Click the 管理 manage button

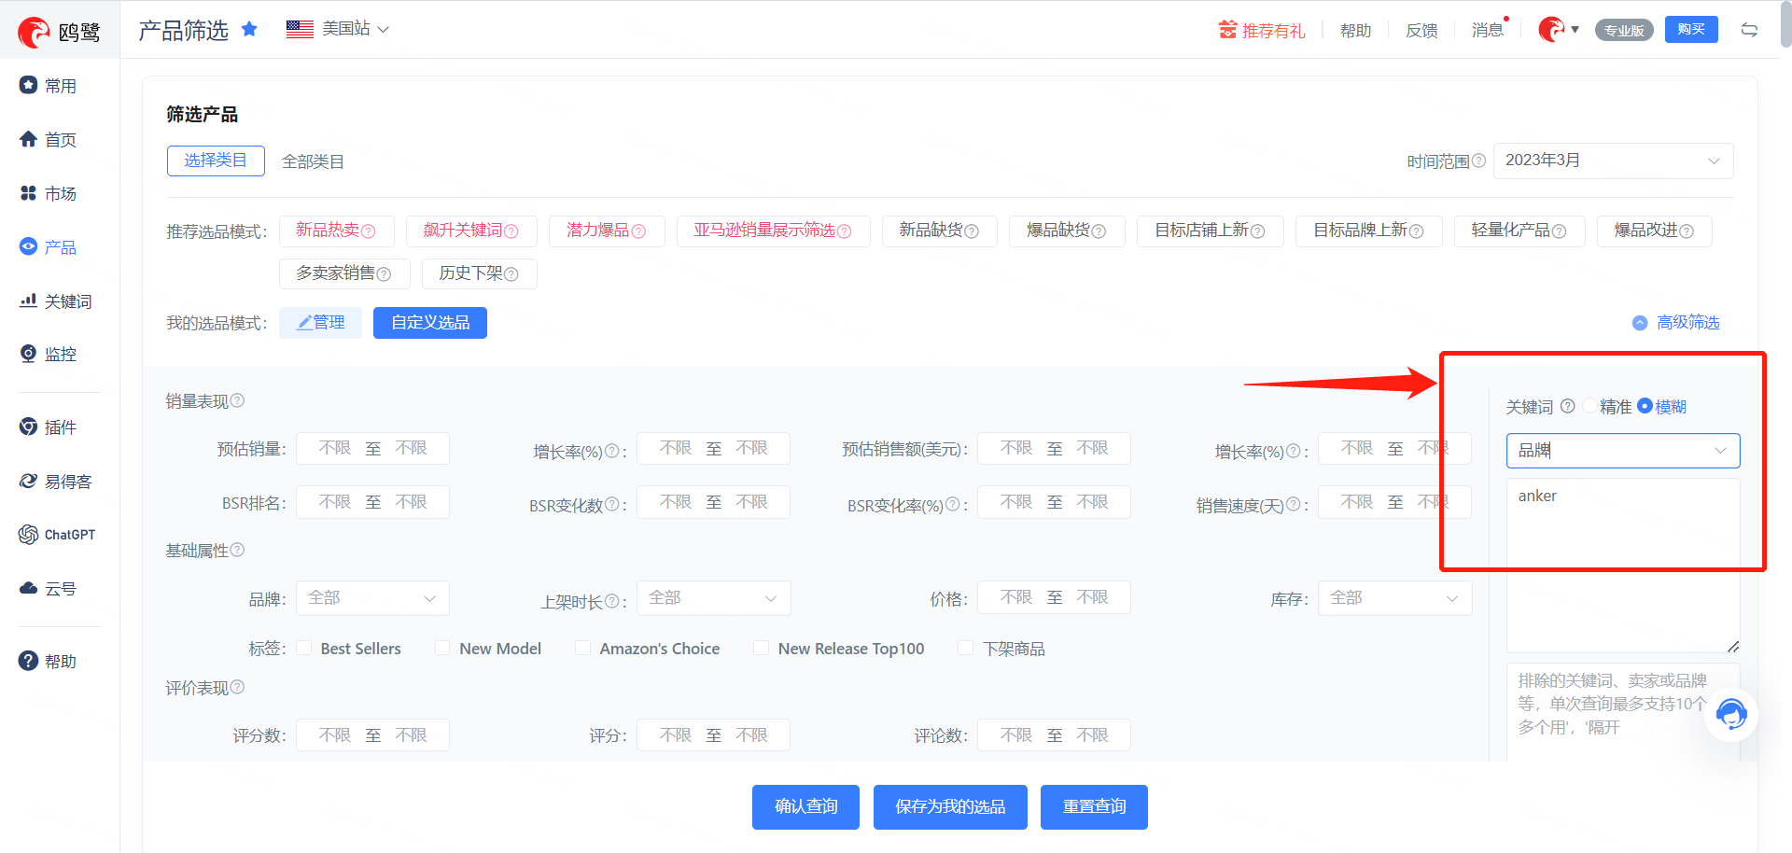pos(320,323)
